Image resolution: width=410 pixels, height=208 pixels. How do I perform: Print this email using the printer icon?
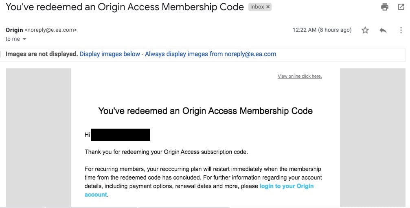pos(384,7)
